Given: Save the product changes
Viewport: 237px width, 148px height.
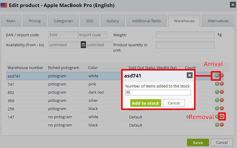Looking at the screenshot, I should click(x=198, y=142).
